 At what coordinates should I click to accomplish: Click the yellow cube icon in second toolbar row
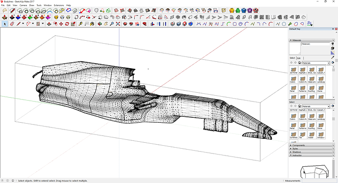[56, 17]
